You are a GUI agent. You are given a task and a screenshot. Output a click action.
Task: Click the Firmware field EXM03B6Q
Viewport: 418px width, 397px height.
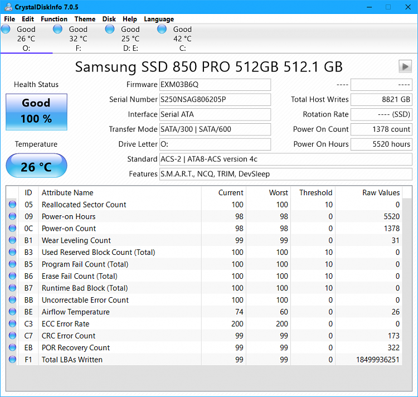click(215, 85)
